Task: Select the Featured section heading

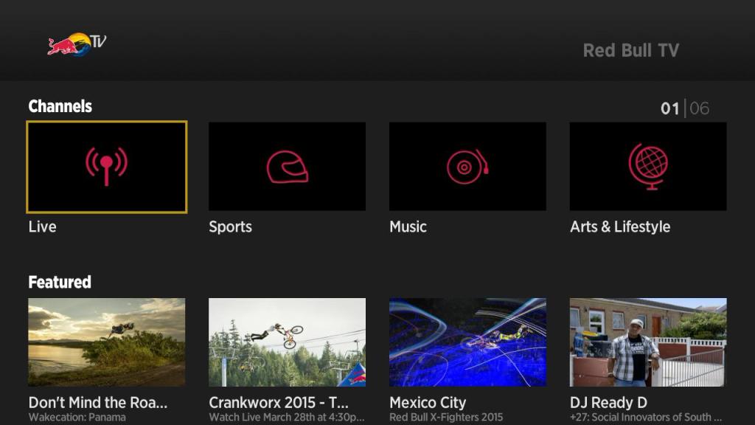Action: click(x=59, y=282)
